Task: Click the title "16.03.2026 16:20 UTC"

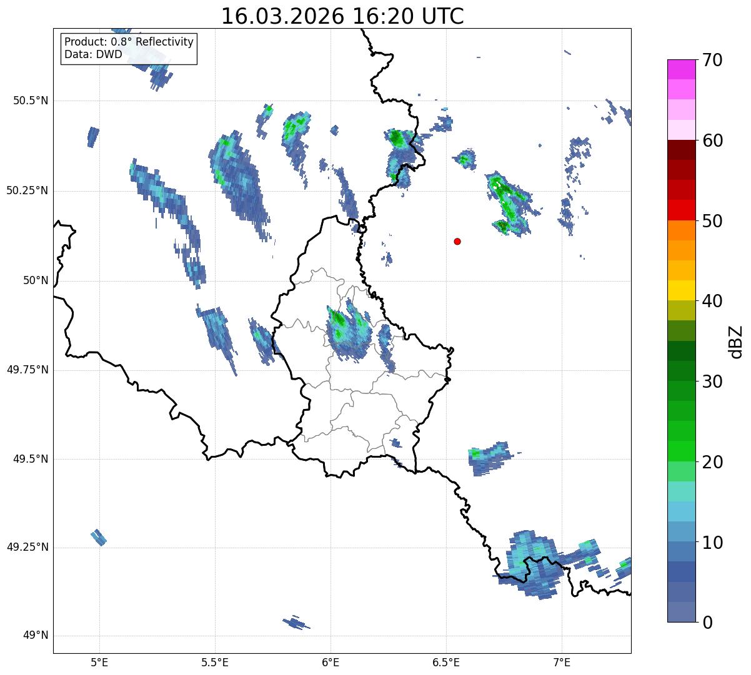Action: (342, 16)
